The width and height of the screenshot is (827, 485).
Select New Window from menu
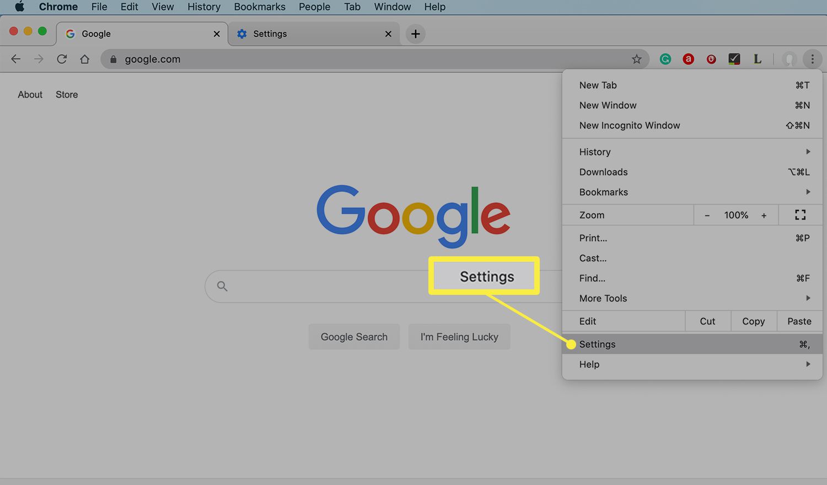click(x=692, y=105)
